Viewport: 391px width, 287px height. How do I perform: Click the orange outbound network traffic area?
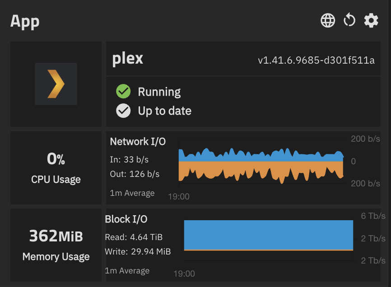coord(261,170)
